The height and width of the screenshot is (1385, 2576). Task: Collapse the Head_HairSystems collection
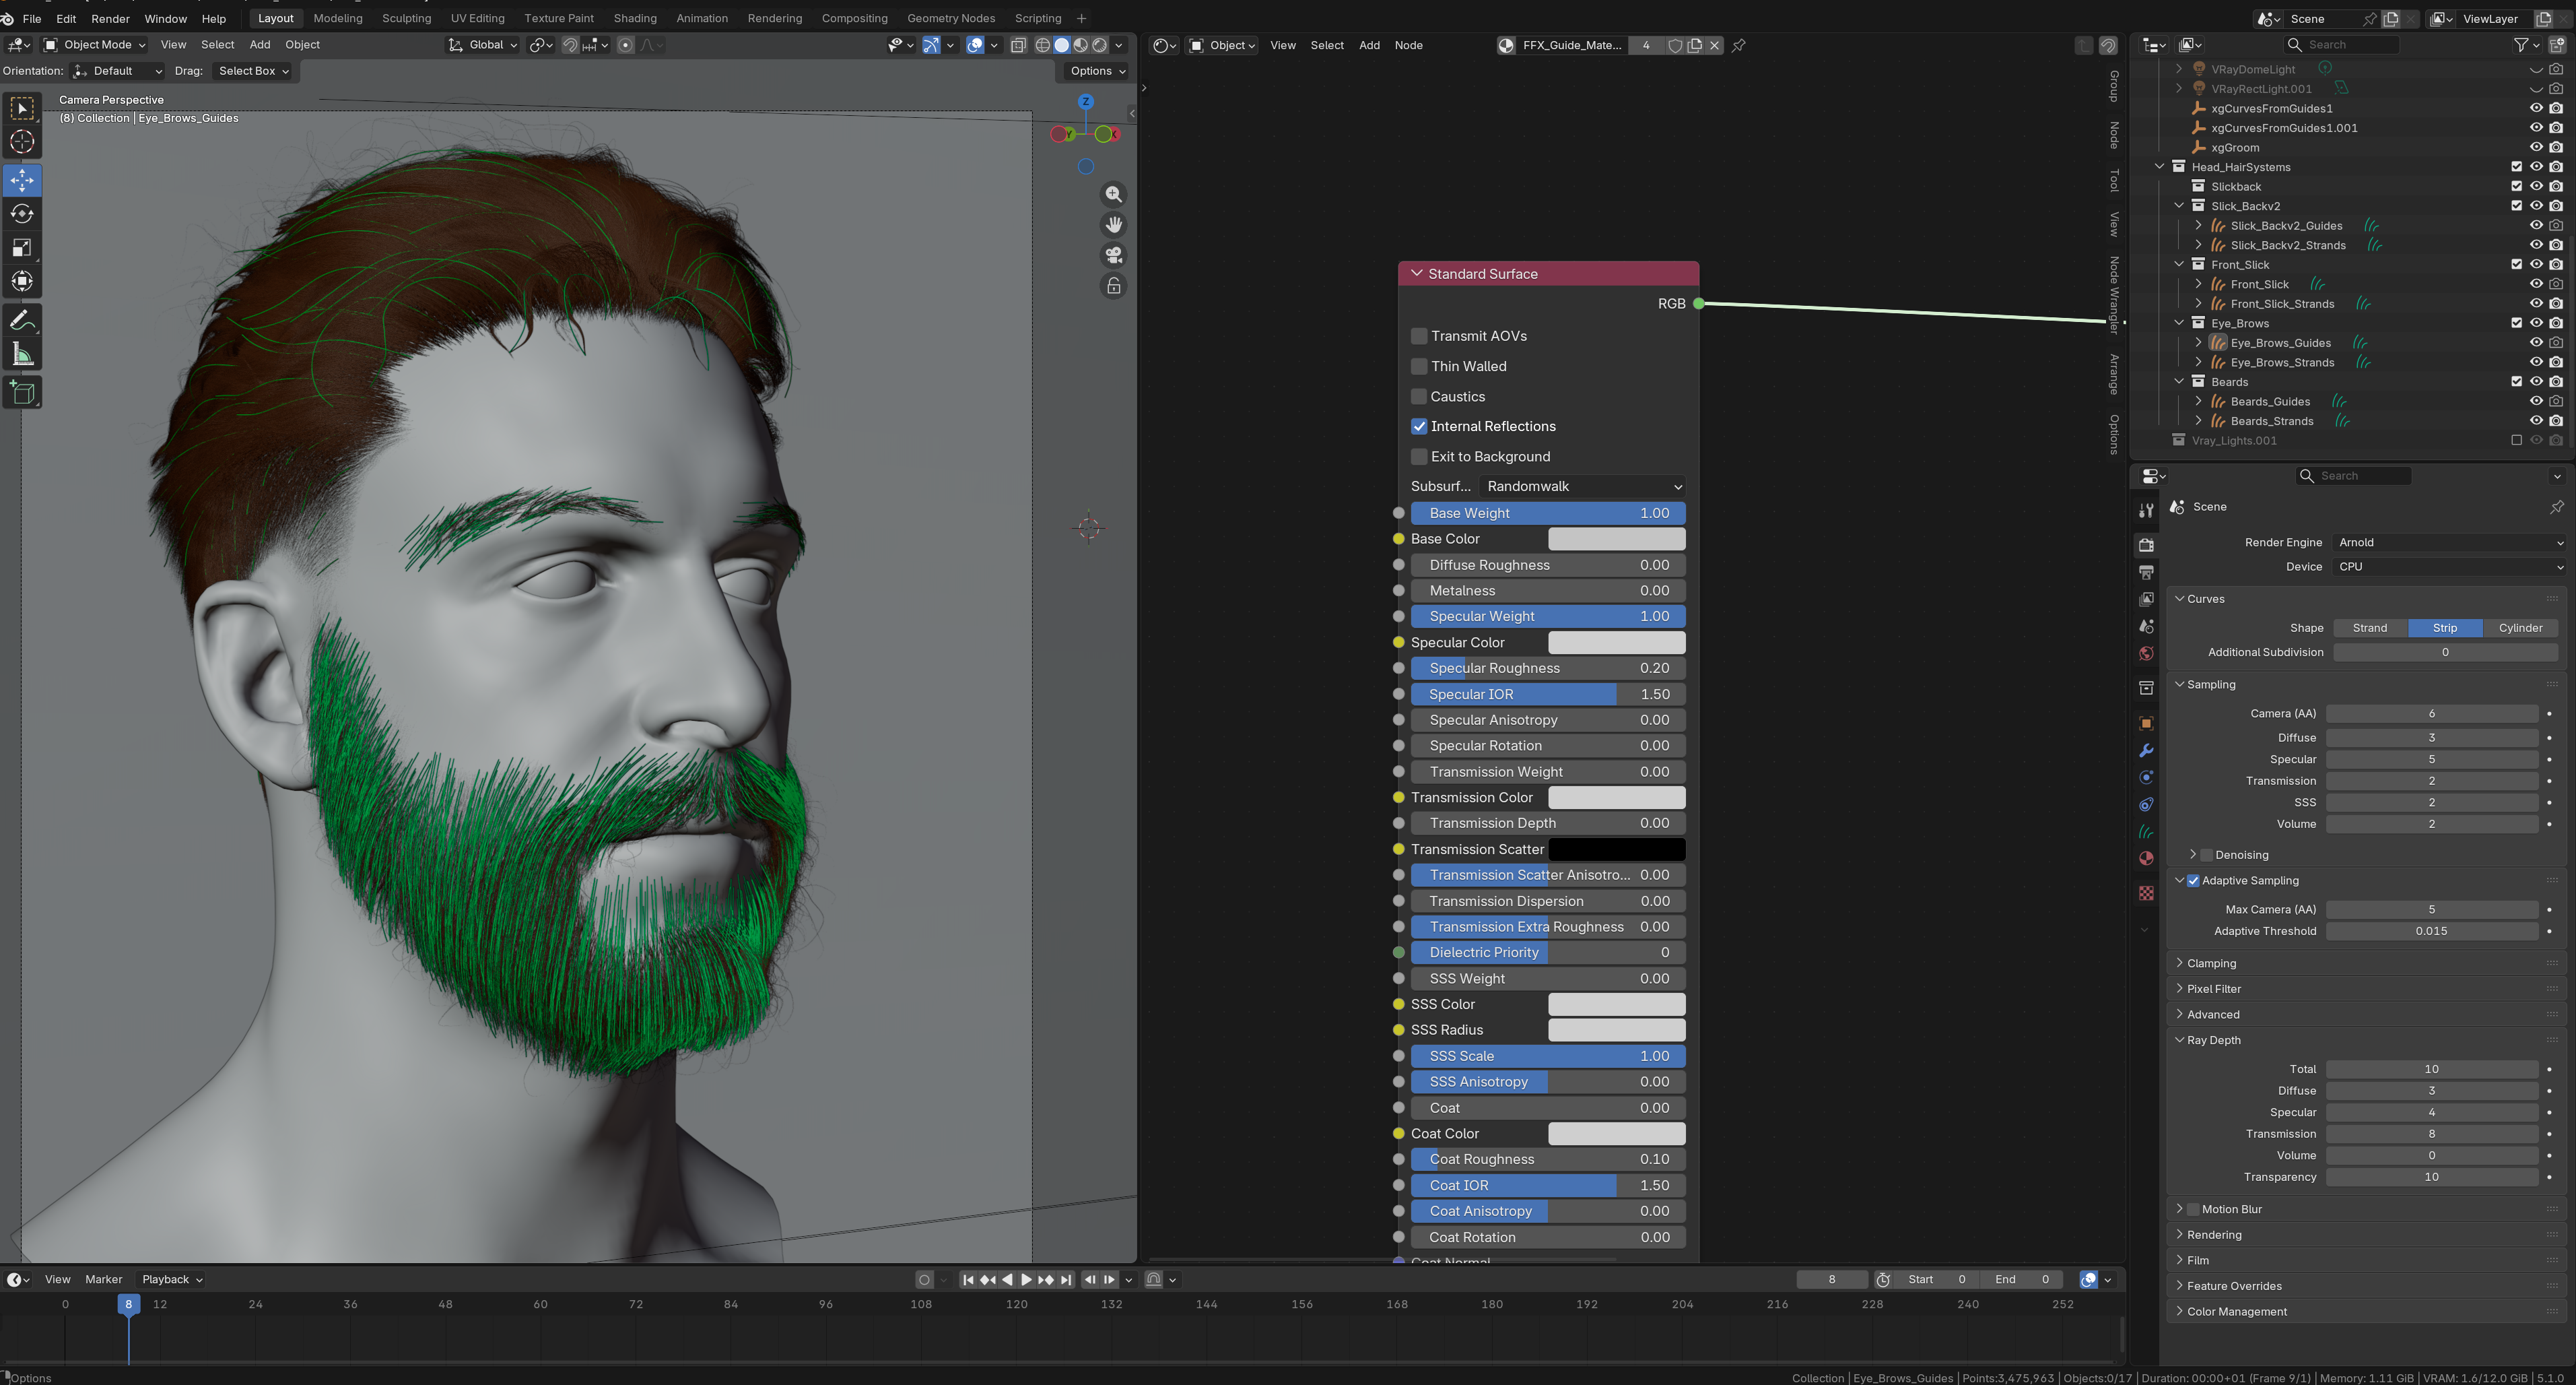(x=2160, y=167)
